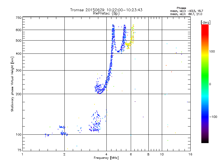Click the black bottom of the phase colorbar
The image size is (224, 168).
[205, 141]
